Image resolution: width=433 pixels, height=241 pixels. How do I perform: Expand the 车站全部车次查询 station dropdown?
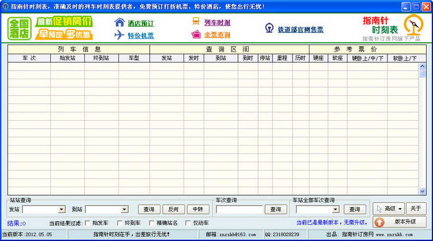[x=335, y=209]
